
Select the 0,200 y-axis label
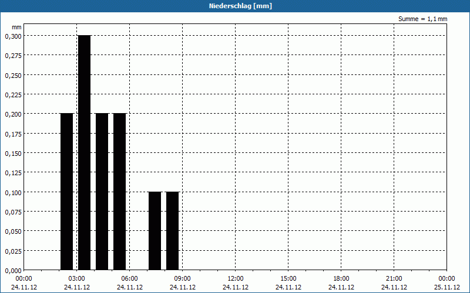(12, 114)
